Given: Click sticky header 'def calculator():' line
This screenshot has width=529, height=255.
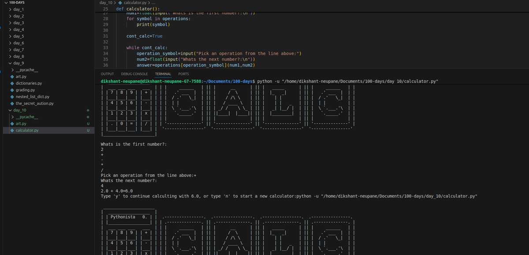Looking at the screenshot, I should pyautogui.click(x=138, y=9).
